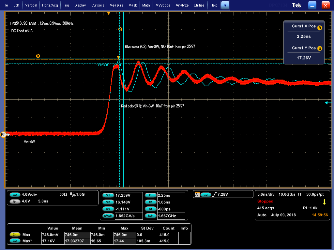Minimize the Tek oscilloscope window

click(x=312, y=6)
